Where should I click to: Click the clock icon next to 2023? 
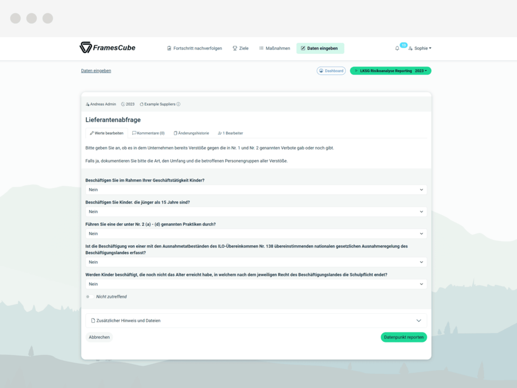coord(123,104)
